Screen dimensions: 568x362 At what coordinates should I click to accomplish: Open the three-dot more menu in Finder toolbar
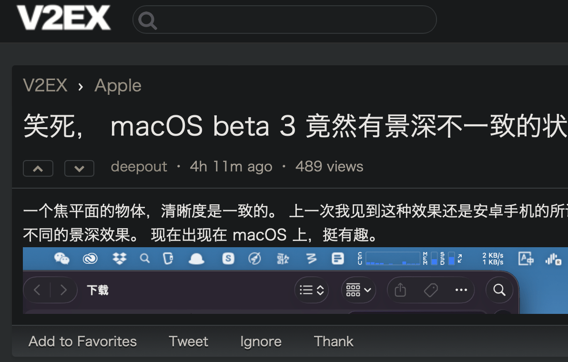tap(461, 290)
